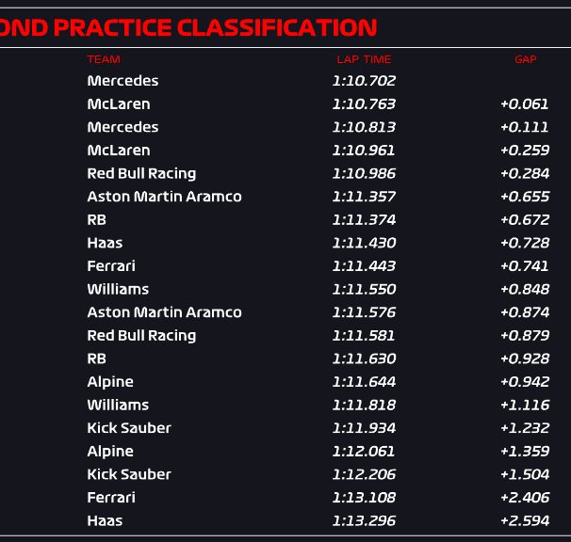Screen dimensions: 571x542
Task: Select Alpine entry with 1:11.644
Action: (x=285, y=382)
